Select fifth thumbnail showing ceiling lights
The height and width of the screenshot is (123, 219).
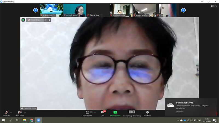(x=145, y=10)
